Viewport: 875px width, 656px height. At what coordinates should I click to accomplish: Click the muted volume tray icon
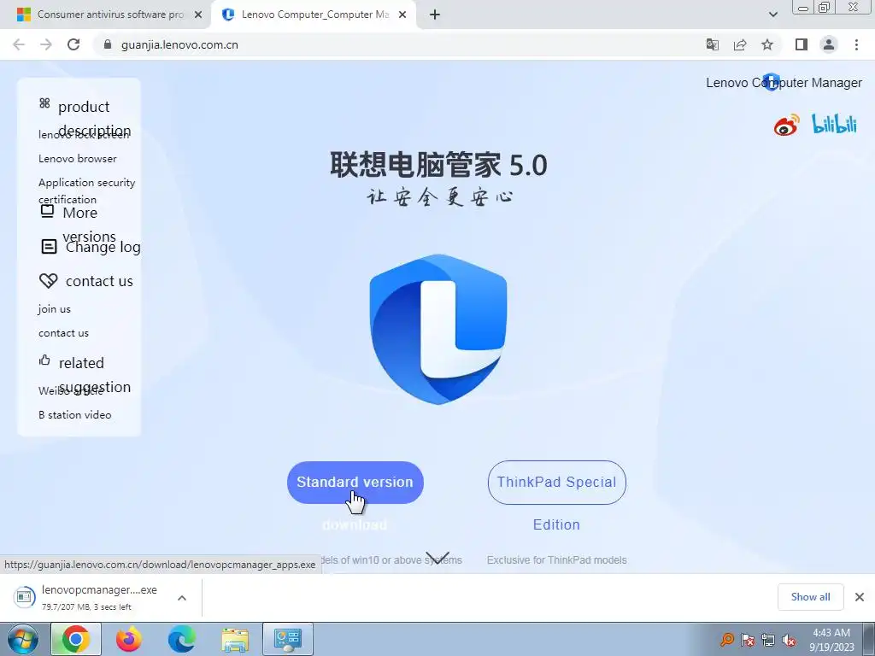(789, 640)
